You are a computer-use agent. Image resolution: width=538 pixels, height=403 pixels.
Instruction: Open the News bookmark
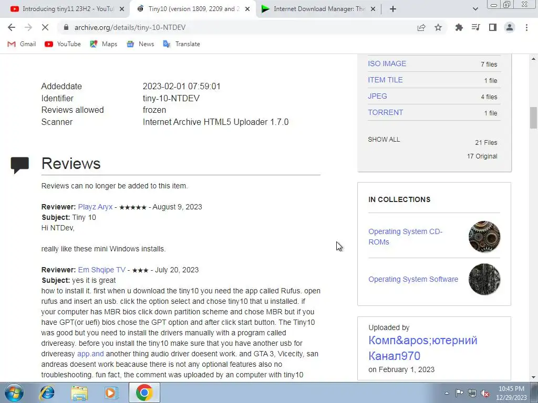tap(140, 44)
